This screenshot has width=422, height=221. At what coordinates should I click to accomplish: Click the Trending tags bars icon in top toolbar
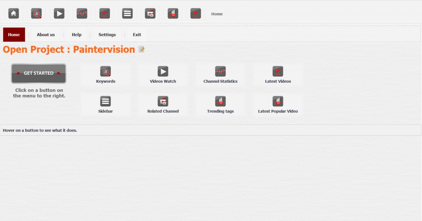173,14
